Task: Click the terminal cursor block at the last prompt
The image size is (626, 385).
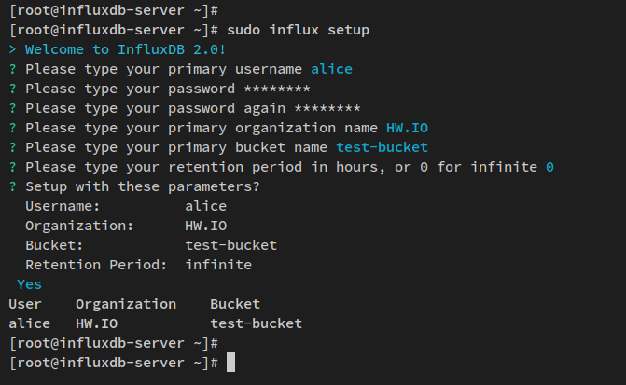Action: coord(230,362)
